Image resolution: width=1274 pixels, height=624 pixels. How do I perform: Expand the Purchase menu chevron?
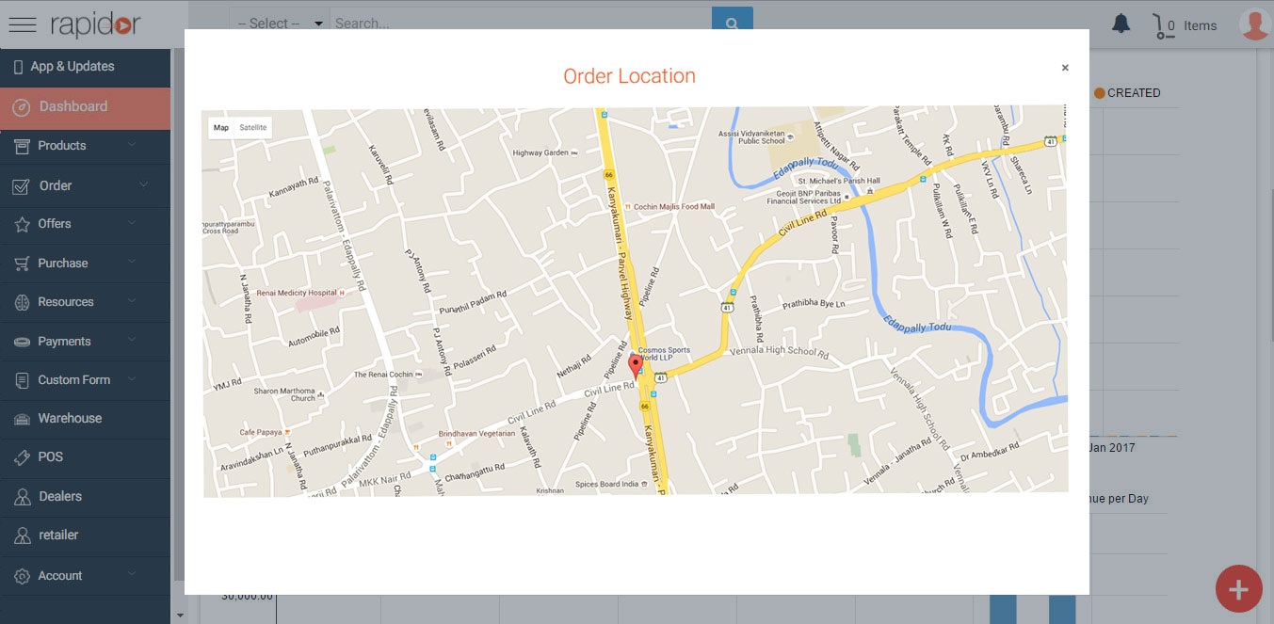132,263
